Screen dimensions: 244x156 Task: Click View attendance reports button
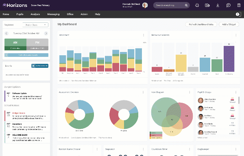tap(26, 55)
